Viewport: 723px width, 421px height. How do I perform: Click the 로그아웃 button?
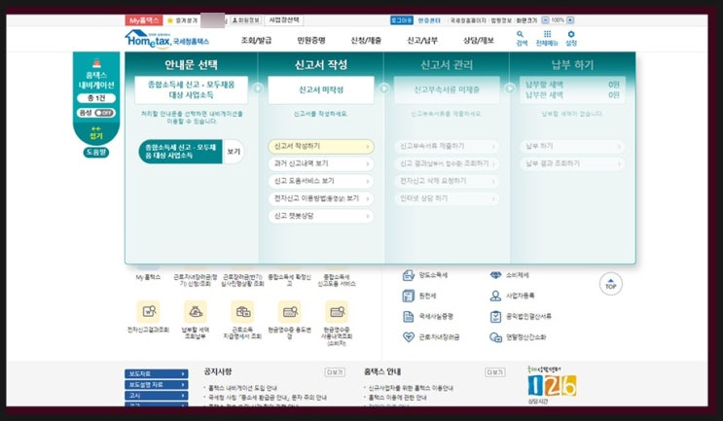click(x=402, y=20)
